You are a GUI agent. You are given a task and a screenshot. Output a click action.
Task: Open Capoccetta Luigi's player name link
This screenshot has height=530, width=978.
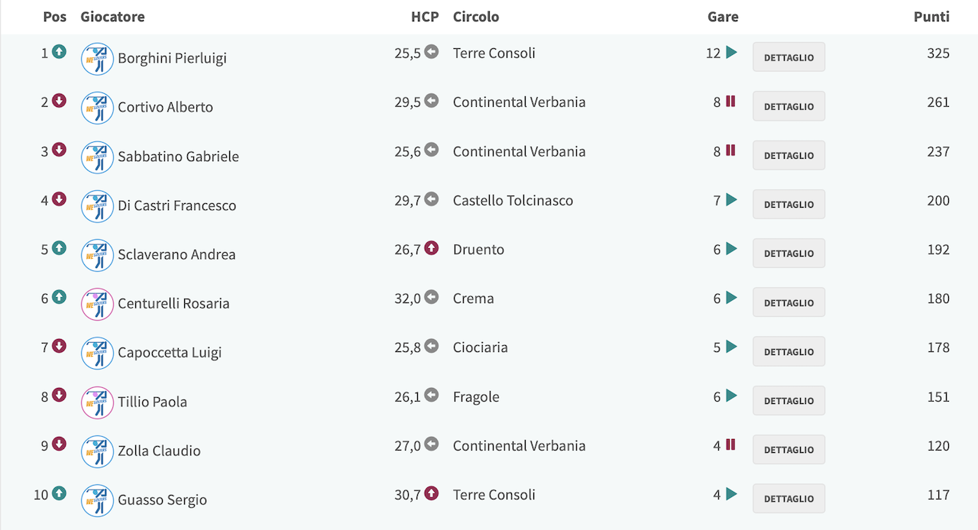click(x=170, y=353)
